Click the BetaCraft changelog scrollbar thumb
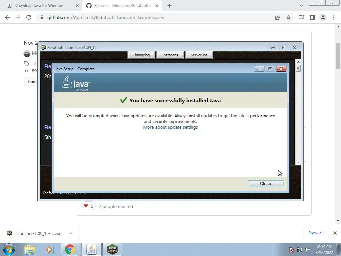This screenshot has height=256, width=341. 298,68
